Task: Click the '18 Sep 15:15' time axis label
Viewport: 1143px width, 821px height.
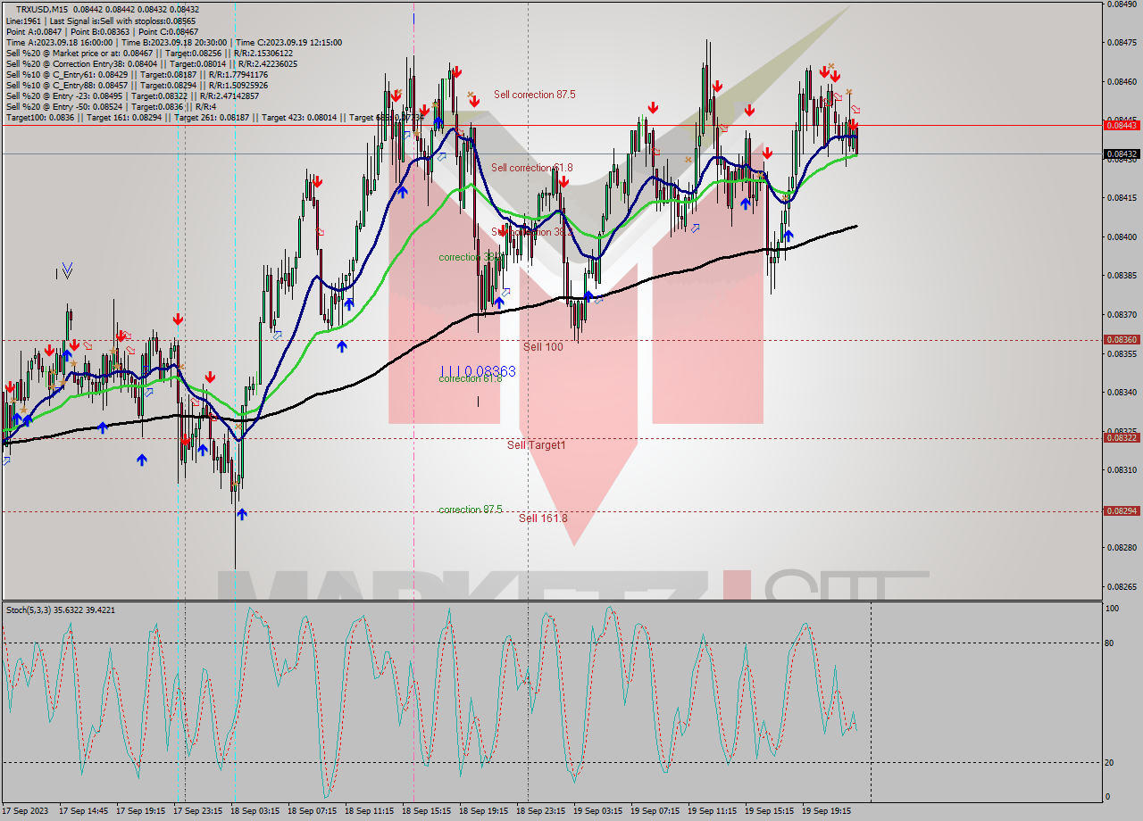Action: pyautogui.click(x=428, y=811)
